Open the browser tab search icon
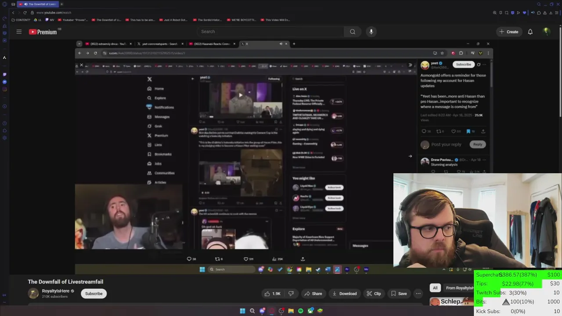The height and width of the screenshot is (316, 562). click(539, 4)
